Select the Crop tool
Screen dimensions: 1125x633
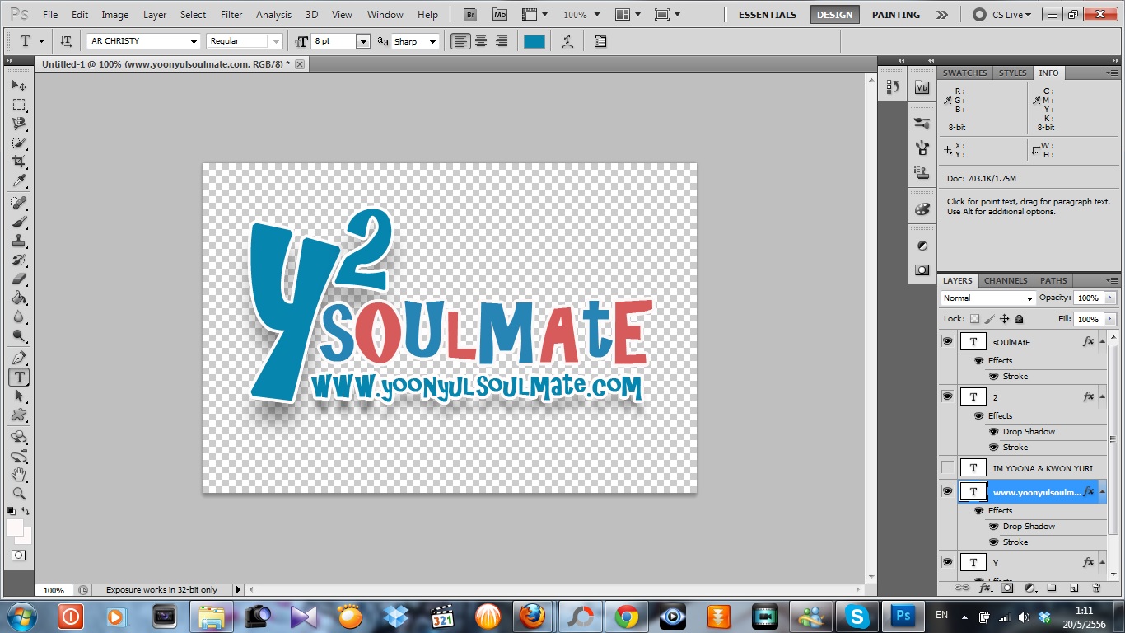click(x=19, y=162)
